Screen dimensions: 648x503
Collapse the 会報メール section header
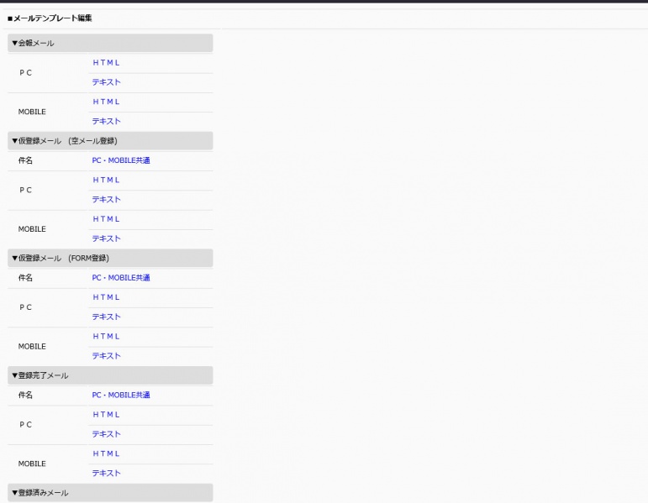point(34,43)
